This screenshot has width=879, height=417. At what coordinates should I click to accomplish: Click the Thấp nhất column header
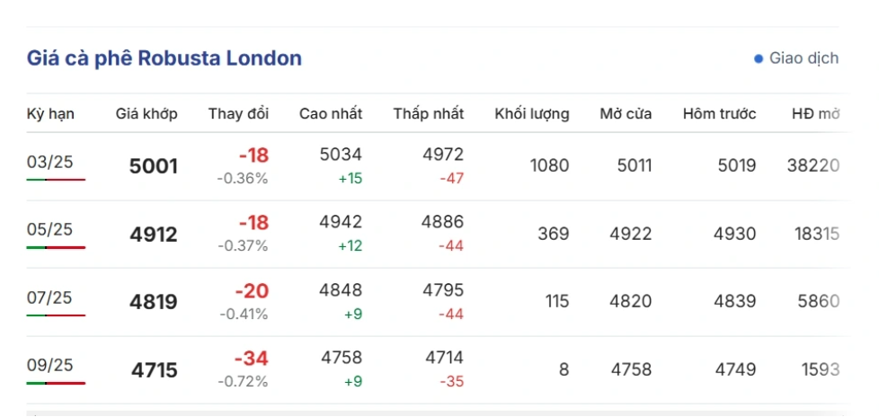(x=429, y=114)
